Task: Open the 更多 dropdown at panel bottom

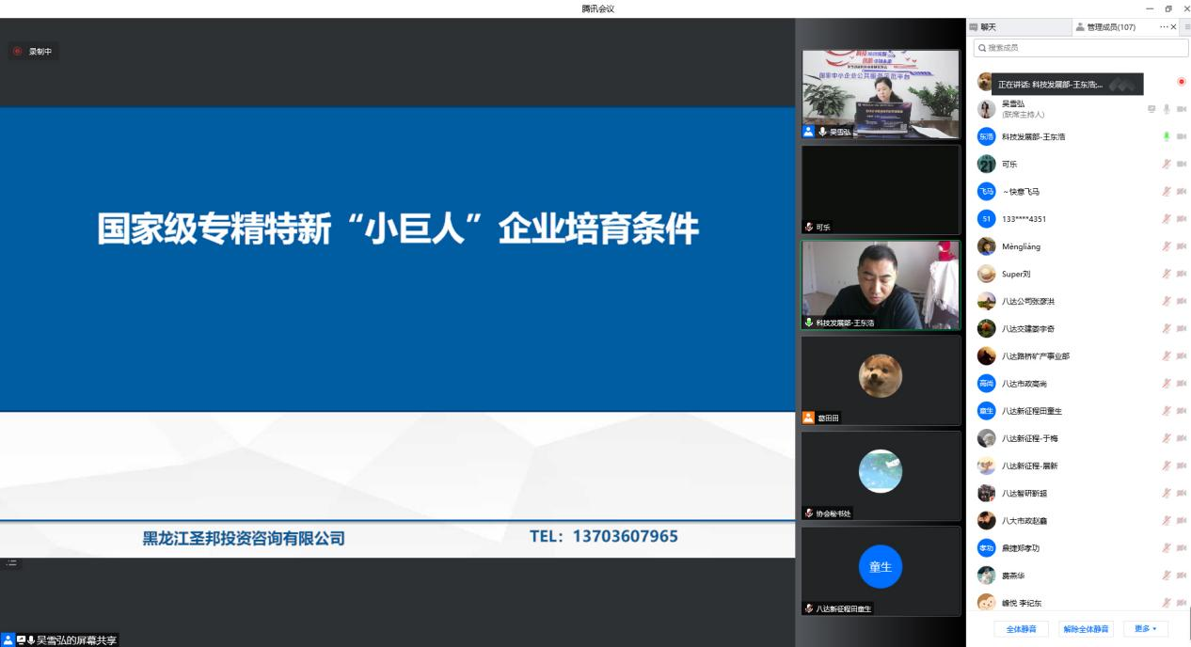Action: tap(1145, 628)
